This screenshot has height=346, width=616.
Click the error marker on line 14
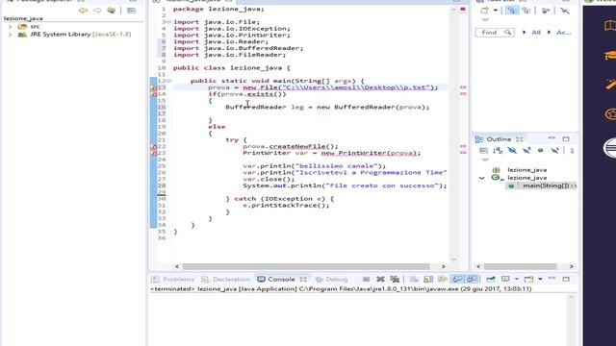tap(154, 94)
